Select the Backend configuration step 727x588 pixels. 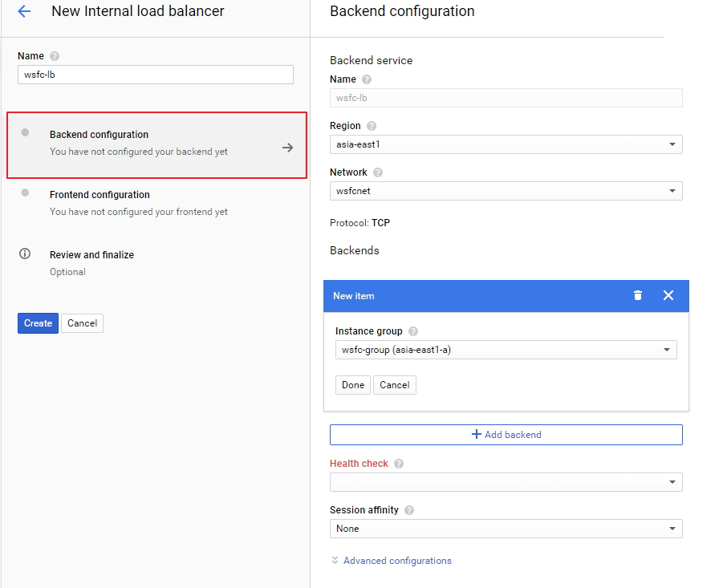[x=156, y=144]
